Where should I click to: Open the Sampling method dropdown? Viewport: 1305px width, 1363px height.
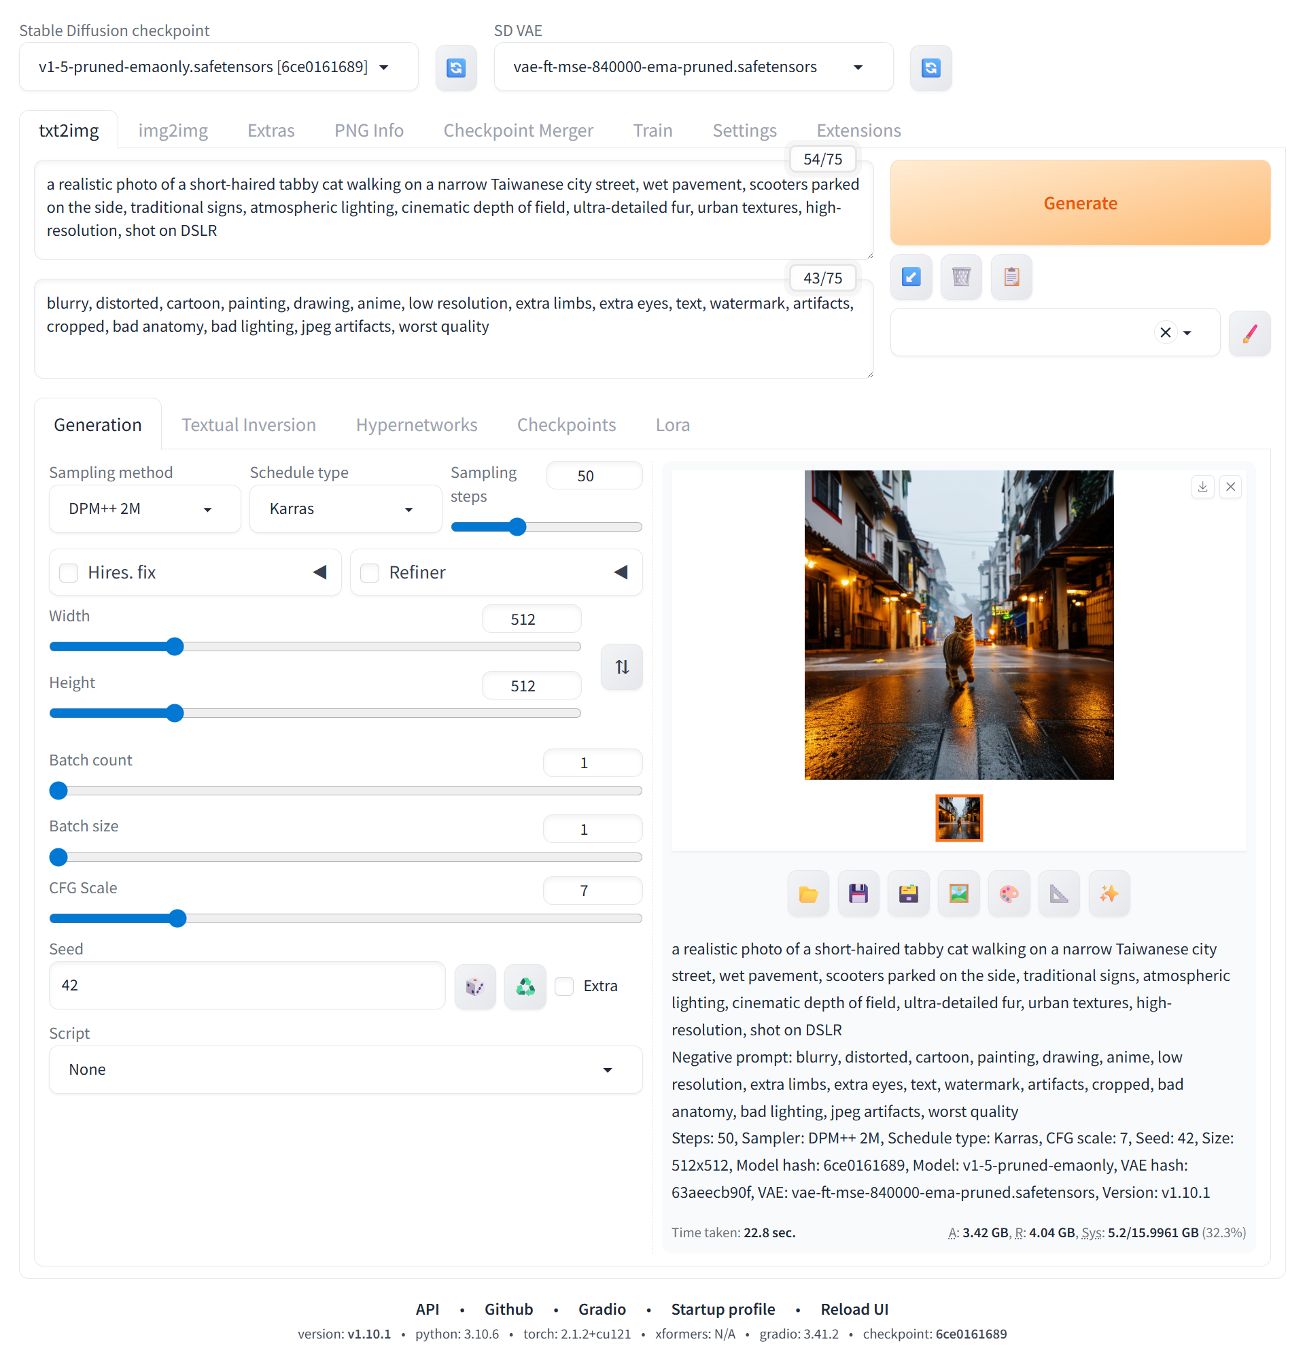[145, 509]
